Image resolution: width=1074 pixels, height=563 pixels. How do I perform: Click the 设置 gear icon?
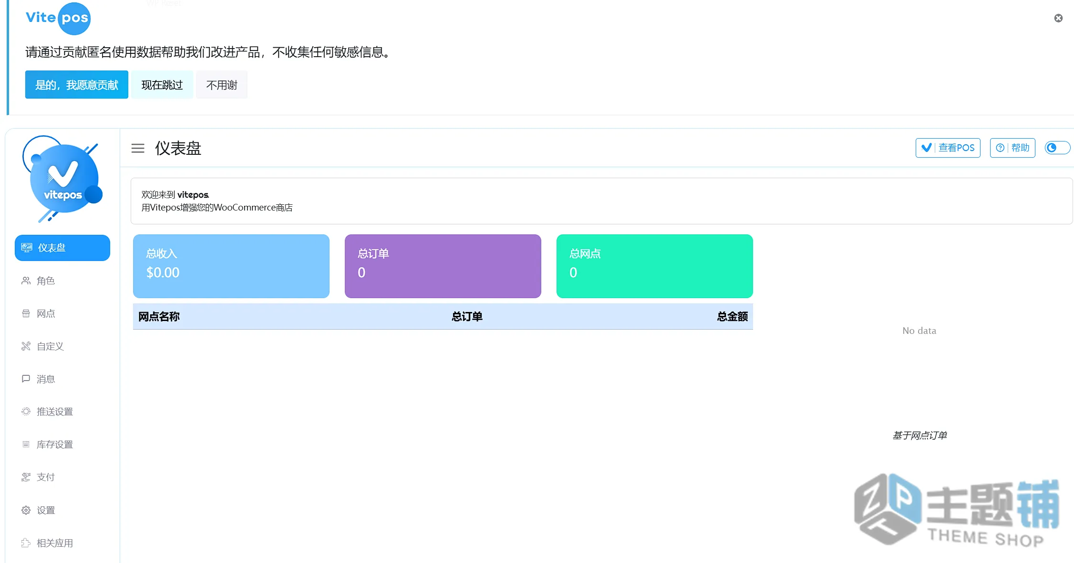pos(26,510)
